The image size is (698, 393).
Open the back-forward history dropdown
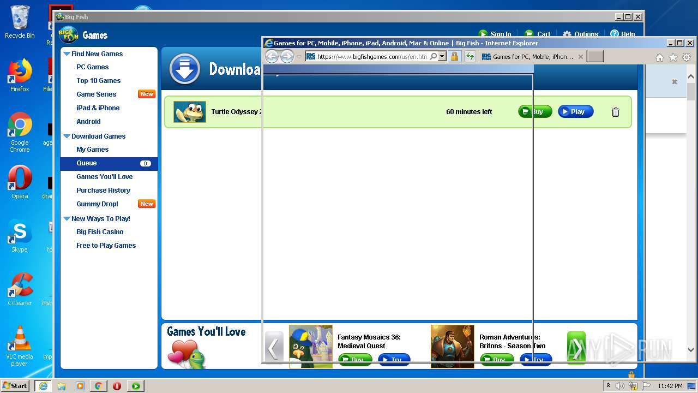[299, 57]
